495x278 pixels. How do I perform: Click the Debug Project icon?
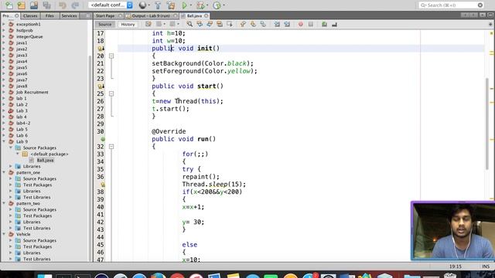(200, 5)
